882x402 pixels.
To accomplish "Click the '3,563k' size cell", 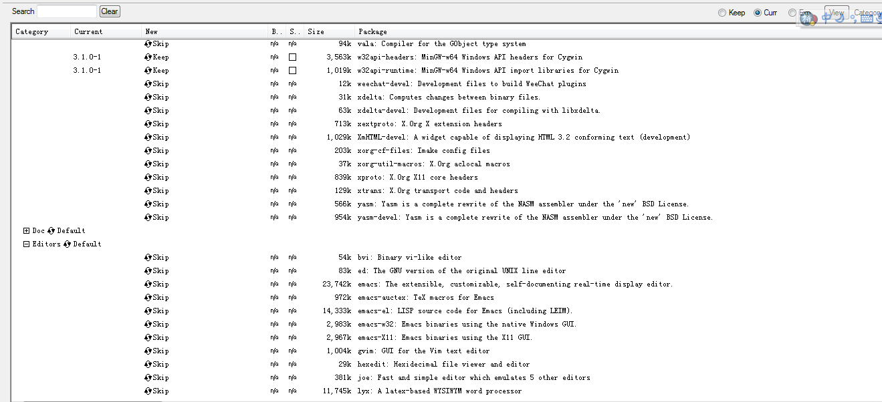I will (x=339, y=57).
